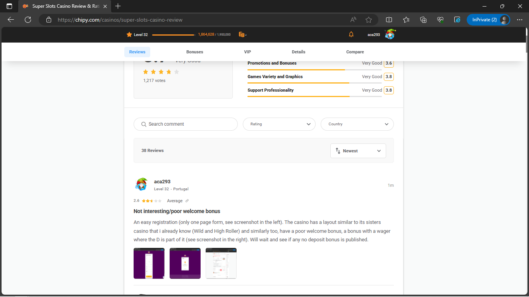The height and width of the screenshot is (297, 529).
Task: Expand the Country filter dropdown
Action: coord(357,124)
